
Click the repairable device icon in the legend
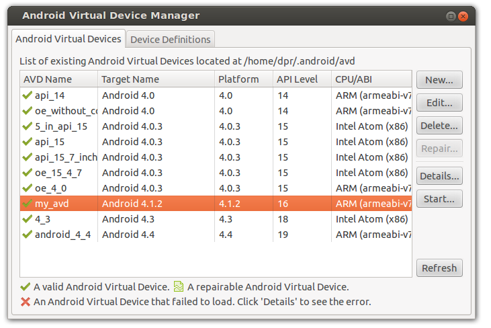pos(179,286)
